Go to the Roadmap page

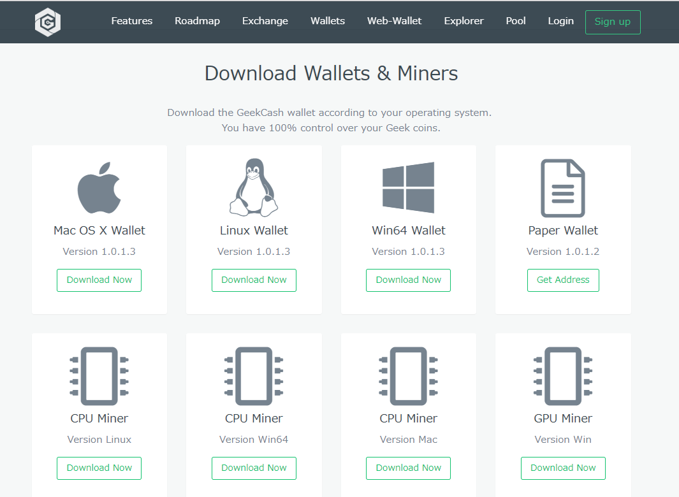[197, 21]
